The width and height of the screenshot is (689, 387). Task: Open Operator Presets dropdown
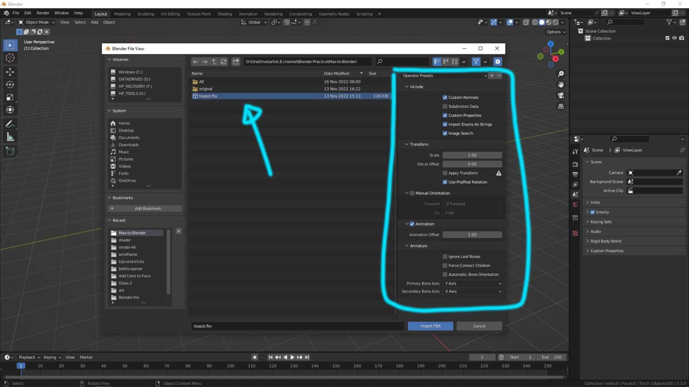(444, 76)
